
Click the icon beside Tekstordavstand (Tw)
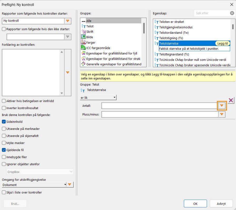coord(157,33)
